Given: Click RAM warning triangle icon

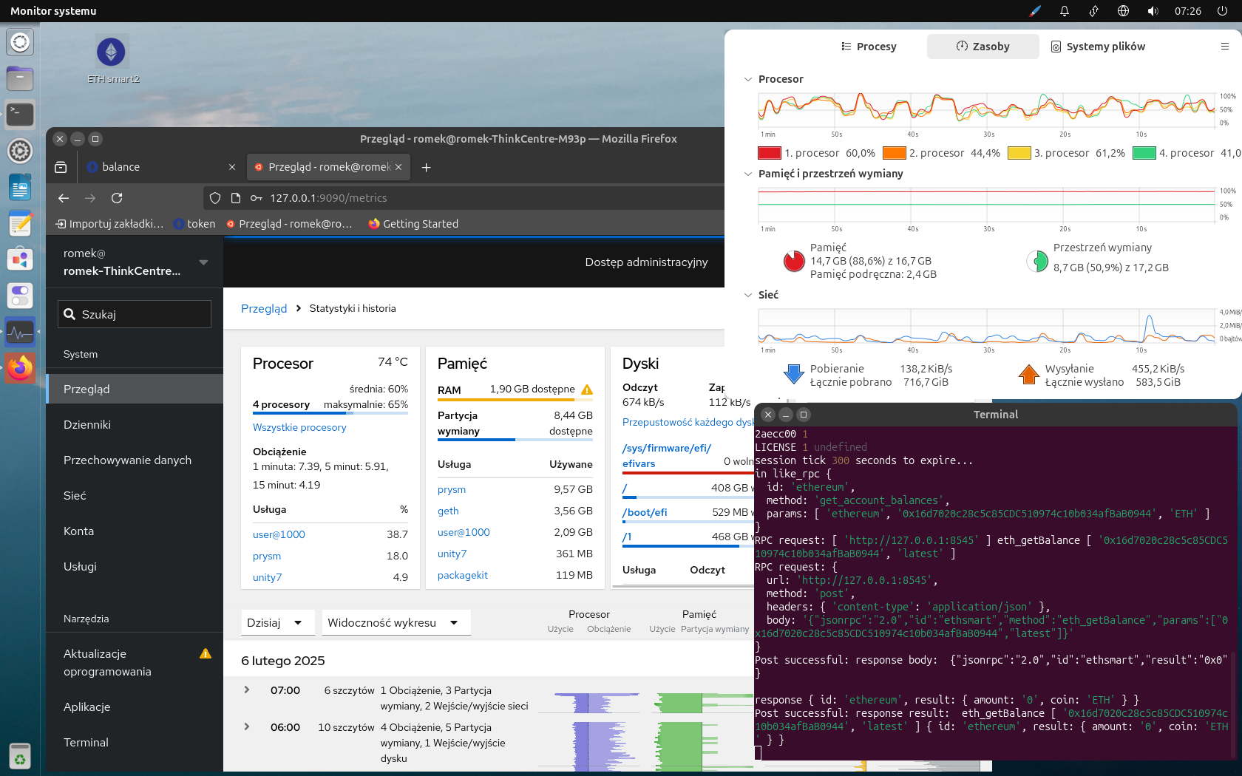Looking at the screenshot, I should 587,389.
